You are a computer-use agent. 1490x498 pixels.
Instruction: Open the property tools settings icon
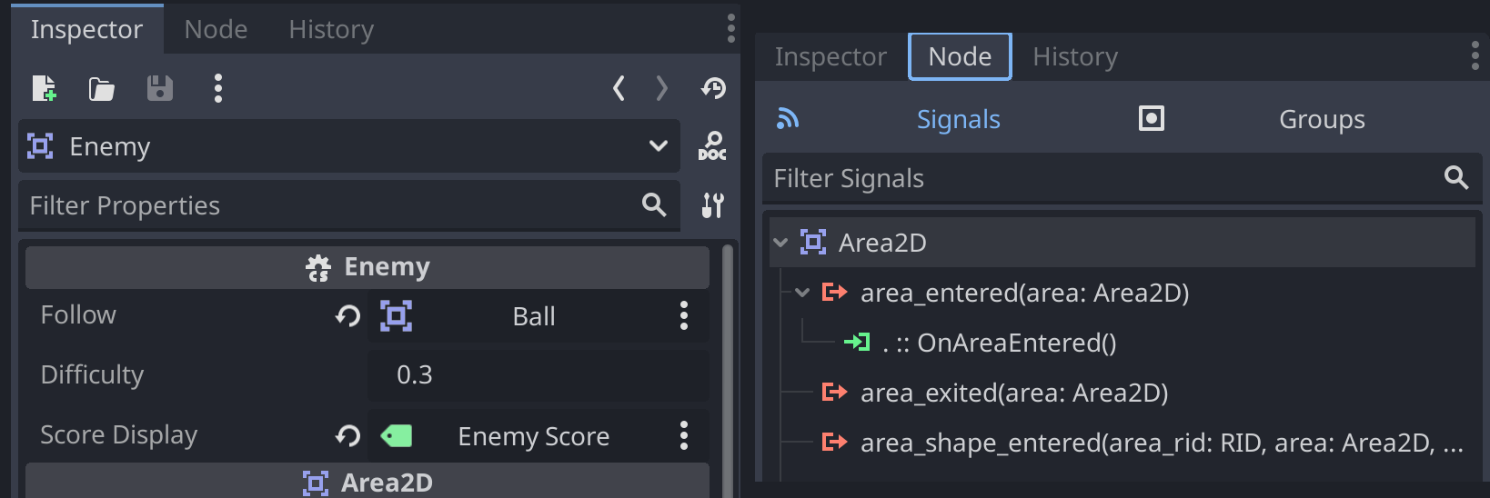(712, 205)
